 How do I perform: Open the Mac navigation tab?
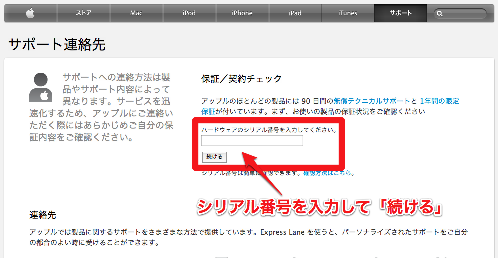(x=136, y=13)
